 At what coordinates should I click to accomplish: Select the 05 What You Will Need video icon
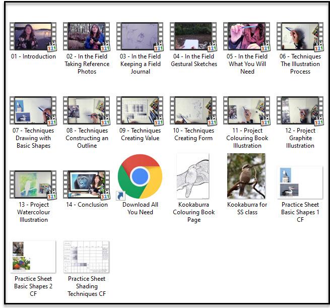pos(247,36)
